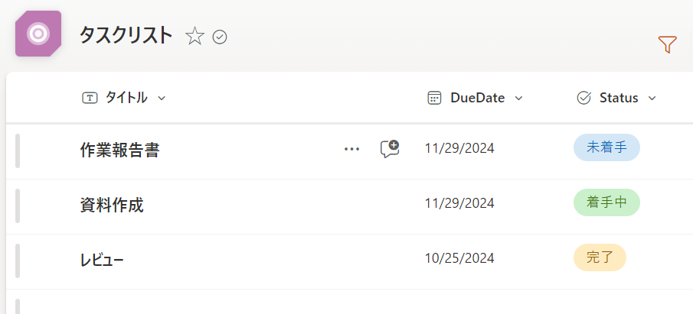
Task: Favorite the list with the star icon
Action: pyautogui.click(x=194, y=36)
